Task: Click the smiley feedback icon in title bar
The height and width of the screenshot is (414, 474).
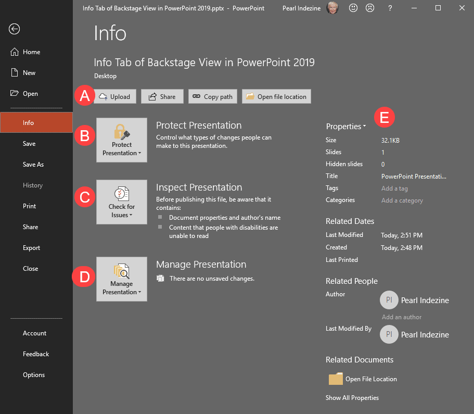Action: click(353, 8)
